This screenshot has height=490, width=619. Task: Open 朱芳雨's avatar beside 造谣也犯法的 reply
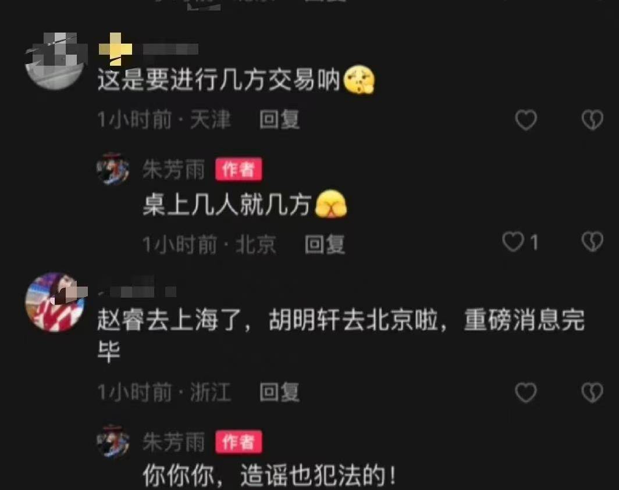[113, 442]
